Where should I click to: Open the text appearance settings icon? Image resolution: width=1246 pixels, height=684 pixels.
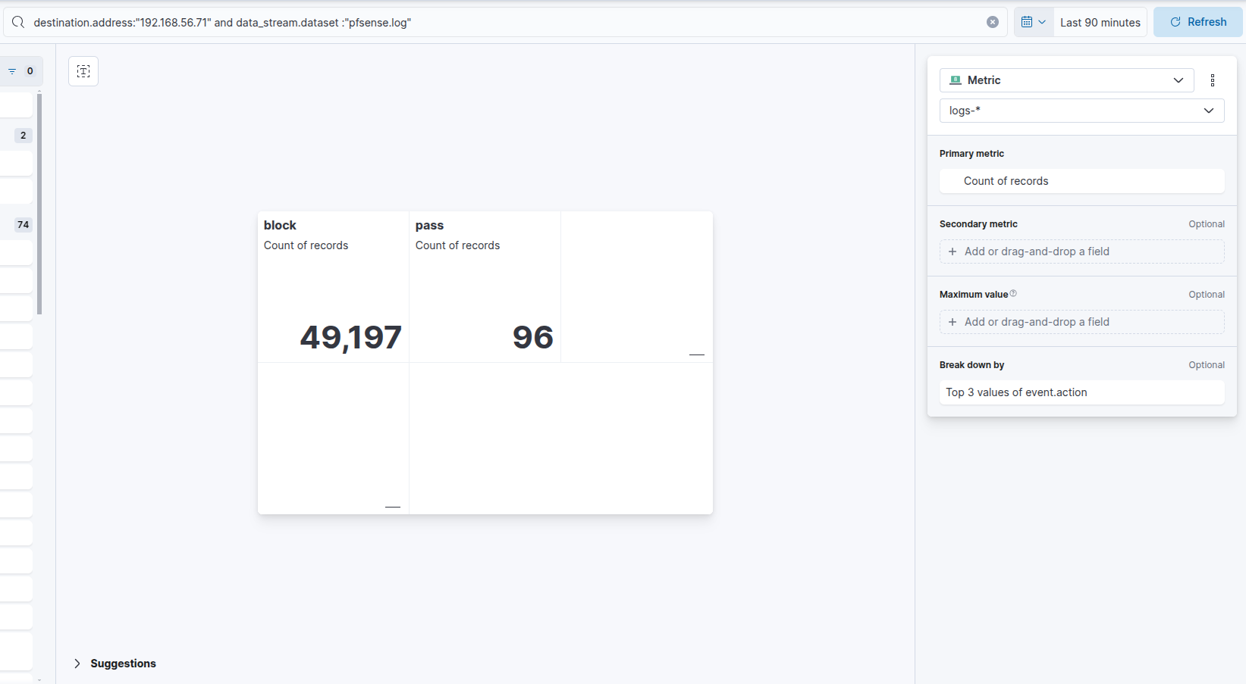pyautogui.click(x=83, y=71)
